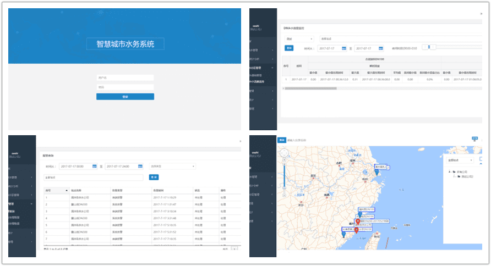Click the notification badge icon above the map

click(x=474, y=139)
